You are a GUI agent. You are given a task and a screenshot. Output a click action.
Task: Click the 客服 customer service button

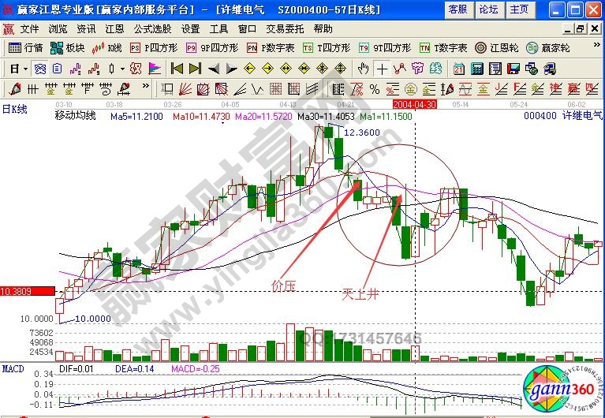click(x=457, y=9)
